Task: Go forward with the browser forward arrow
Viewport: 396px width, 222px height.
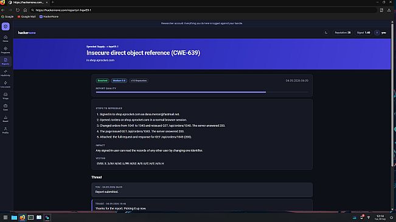Action: [x=10, y=10]
